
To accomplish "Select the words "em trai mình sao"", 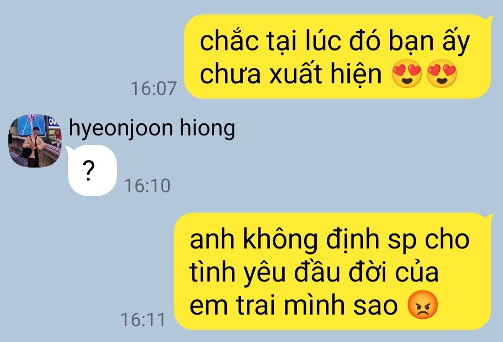I will pos(293,305).
